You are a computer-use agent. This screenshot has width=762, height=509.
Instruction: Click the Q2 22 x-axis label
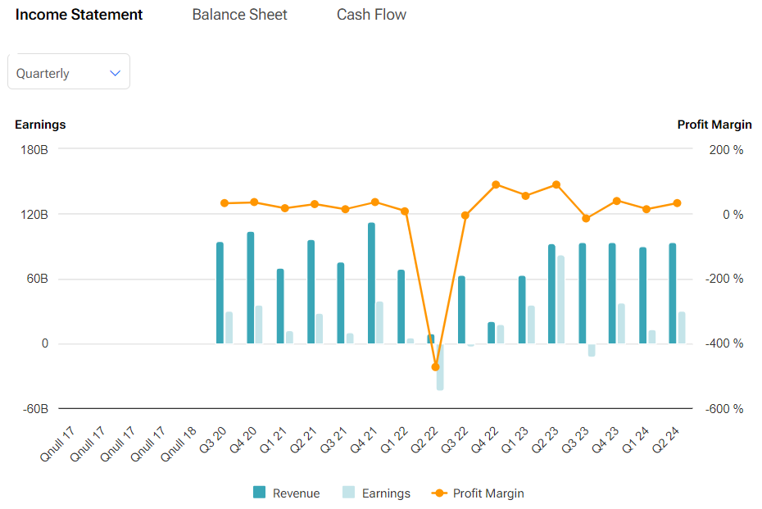coord(424,440)
